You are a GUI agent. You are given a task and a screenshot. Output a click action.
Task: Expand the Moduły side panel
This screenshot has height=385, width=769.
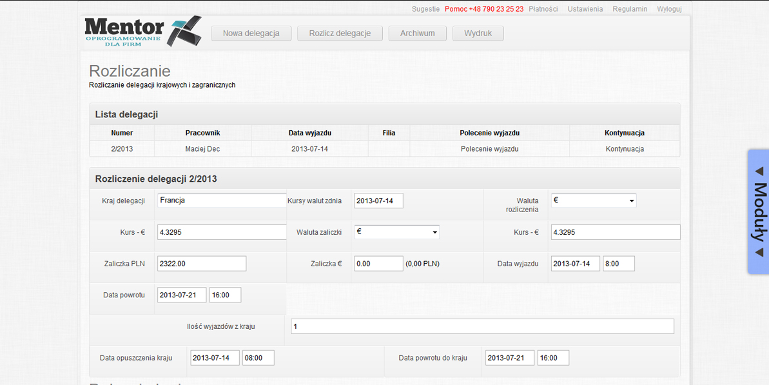point(759,212)
